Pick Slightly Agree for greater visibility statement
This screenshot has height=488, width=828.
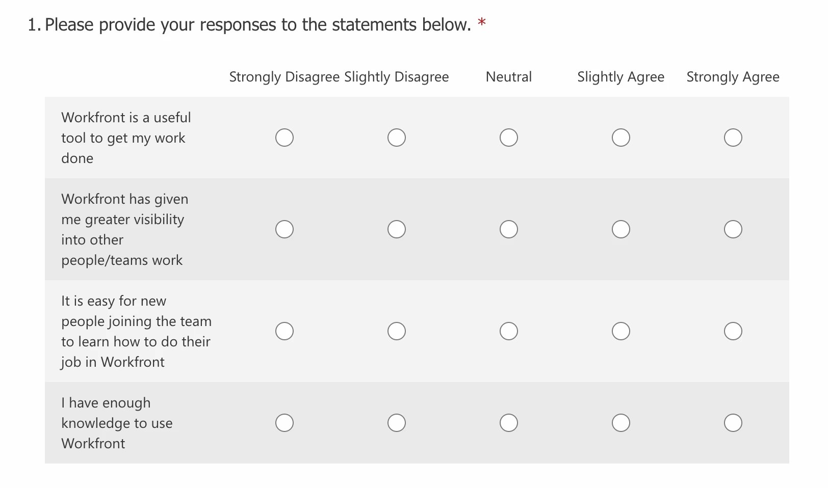621,229
